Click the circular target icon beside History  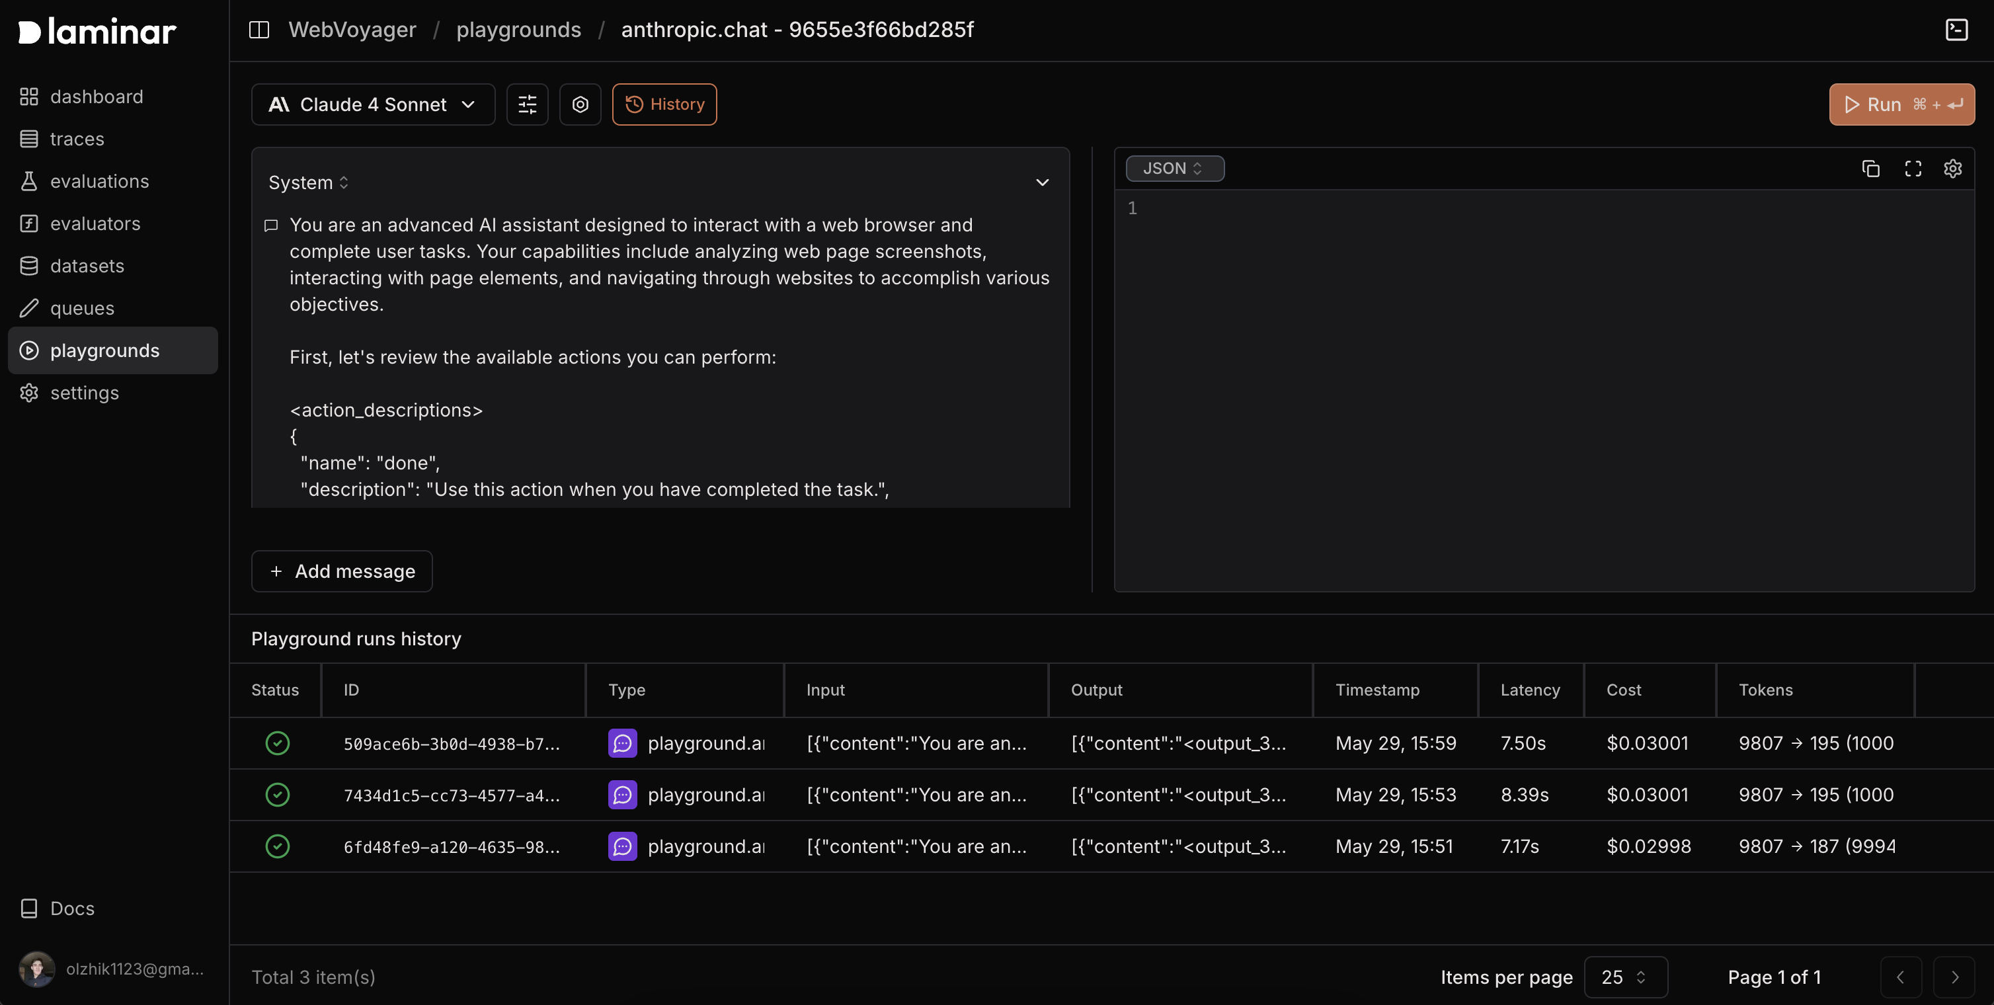[580, 104]
